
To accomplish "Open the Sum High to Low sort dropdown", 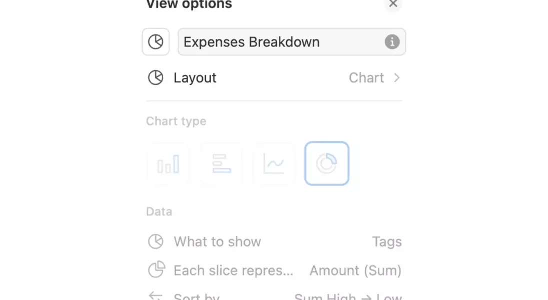I will (x=348, y=296).
